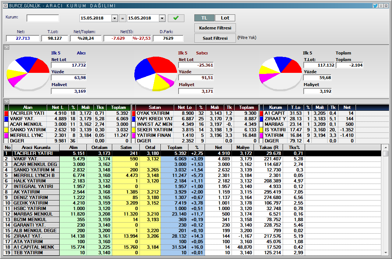This screenshot has height=259, width=392.
Task: Sort by Satan column header
Action: pos(155,107)
